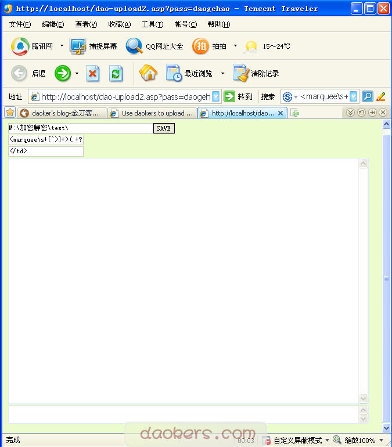The image size is (392, 447).
Task: Click the <marquee regex input field
Action: 46,140
